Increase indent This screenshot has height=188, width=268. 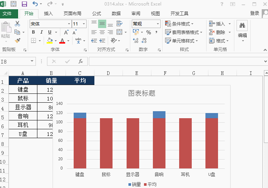tap(102, 41)
